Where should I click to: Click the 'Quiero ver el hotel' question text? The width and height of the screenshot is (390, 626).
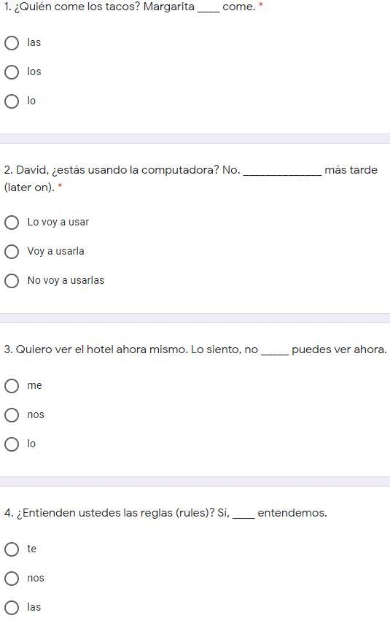click(x=195, y=349)
